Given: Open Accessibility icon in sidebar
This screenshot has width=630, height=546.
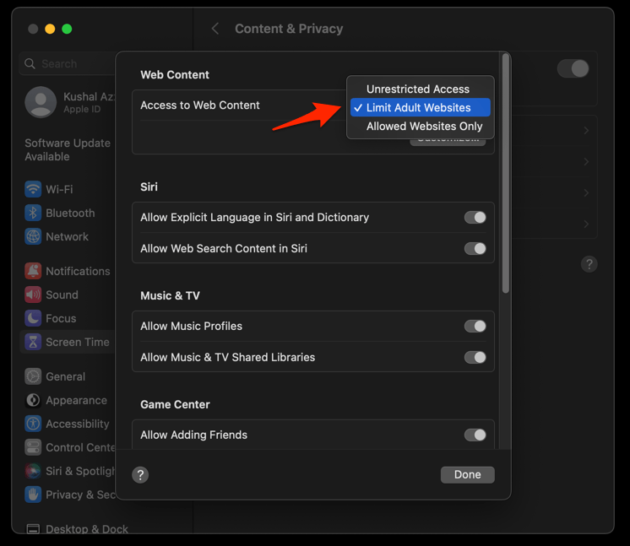Looking at the screenshot, I should (33, 424).
